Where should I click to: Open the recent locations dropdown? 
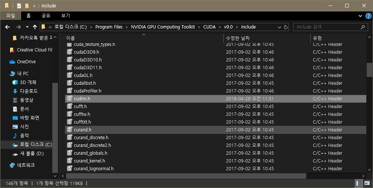[x=27, y=27]
